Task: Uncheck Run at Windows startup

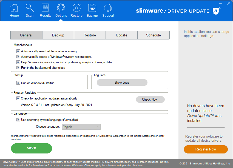Action: [18, 83]
